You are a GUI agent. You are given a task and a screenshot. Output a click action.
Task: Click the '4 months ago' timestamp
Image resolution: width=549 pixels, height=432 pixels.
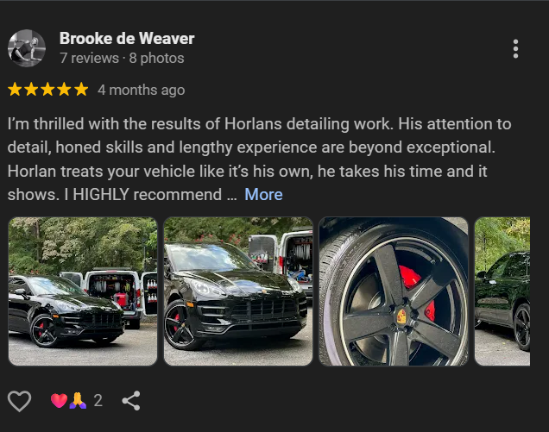(x=141, y=91)
